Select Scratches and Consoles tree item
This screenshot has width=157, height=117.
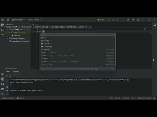pos(19,41)
